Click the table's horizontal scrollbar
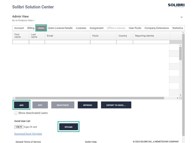This screenshot has height=143, width=195. 88,98
